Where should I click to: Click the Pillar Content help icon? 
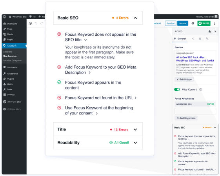(201, 89)
